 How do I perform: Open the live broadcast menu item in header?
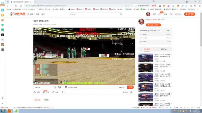(30, 14)
